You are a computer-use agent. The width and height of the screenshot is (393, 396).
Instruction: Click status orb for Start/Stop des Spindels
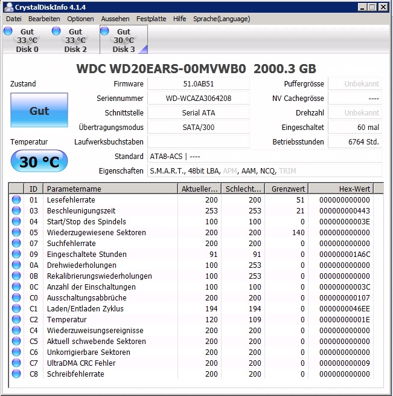(x=16, y=221)
